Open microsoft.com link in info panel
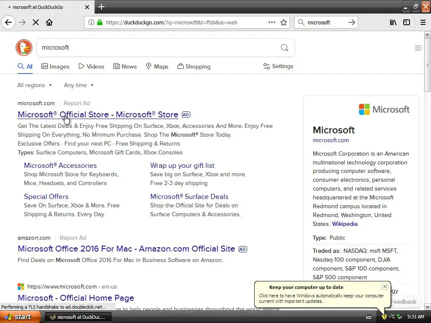Viewport: 431px width, 323px height. point(330,140)
